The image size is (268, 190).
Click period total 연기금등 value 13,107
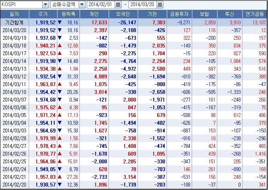click(259, 22)
